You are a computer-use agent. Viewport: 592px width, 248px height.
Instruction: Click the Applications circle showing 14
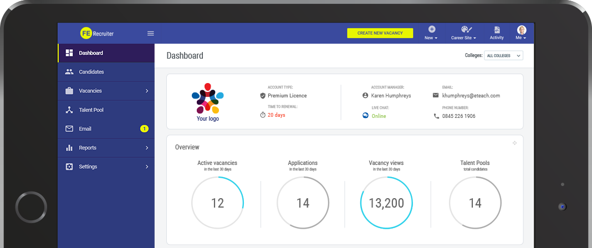[x=303, y=203]
